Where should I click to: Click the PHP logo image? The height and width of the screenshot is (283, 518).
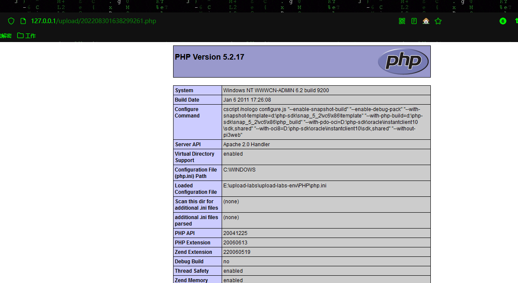(x=403, y=61)
